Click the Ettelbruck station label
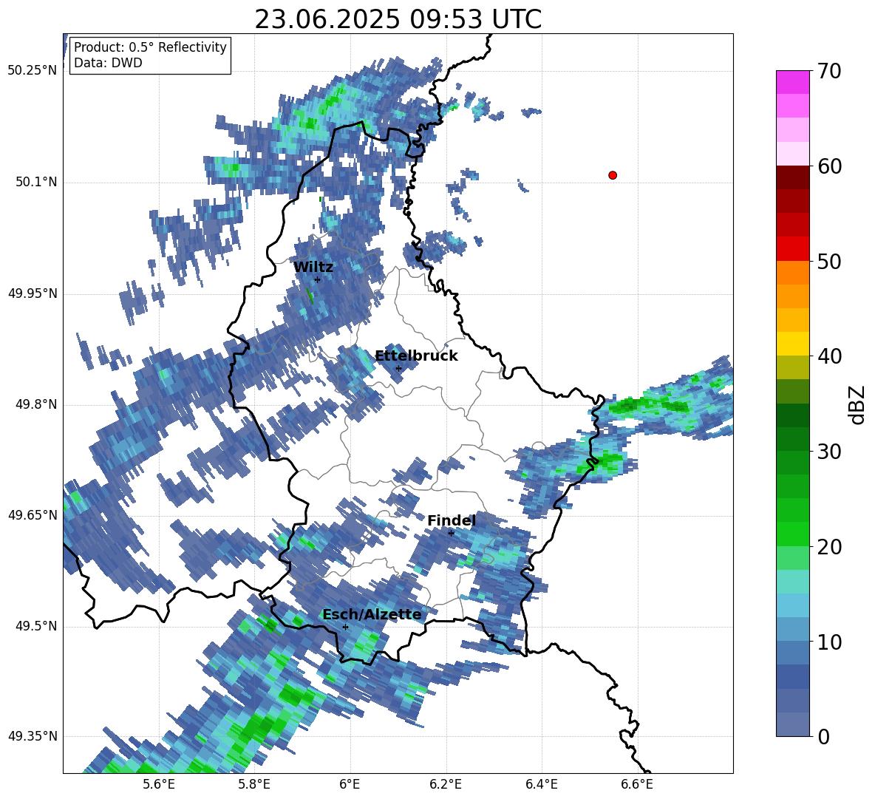The height and width of the screenshot is (799, 875). (x=416, y=356)
